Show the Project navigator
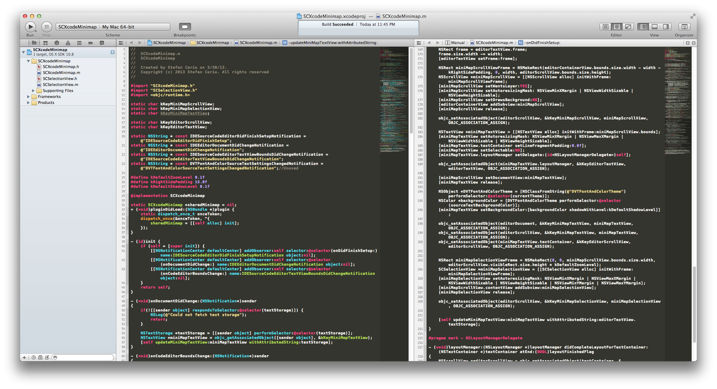The image size is (717, 389). point(34,43)
